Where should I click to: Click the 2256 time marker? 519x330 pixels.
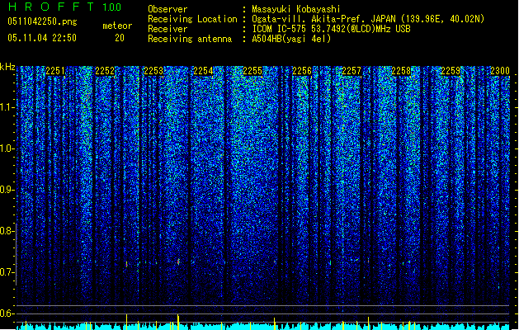(x=302, y=71)
